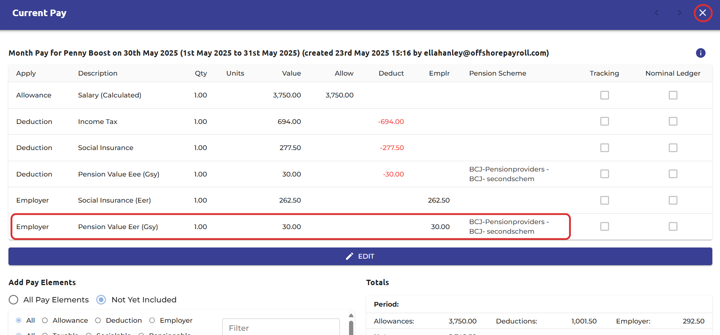Select the Pension Value Eee (Gsy) description

pyautogui.click(x=119, y=174)
